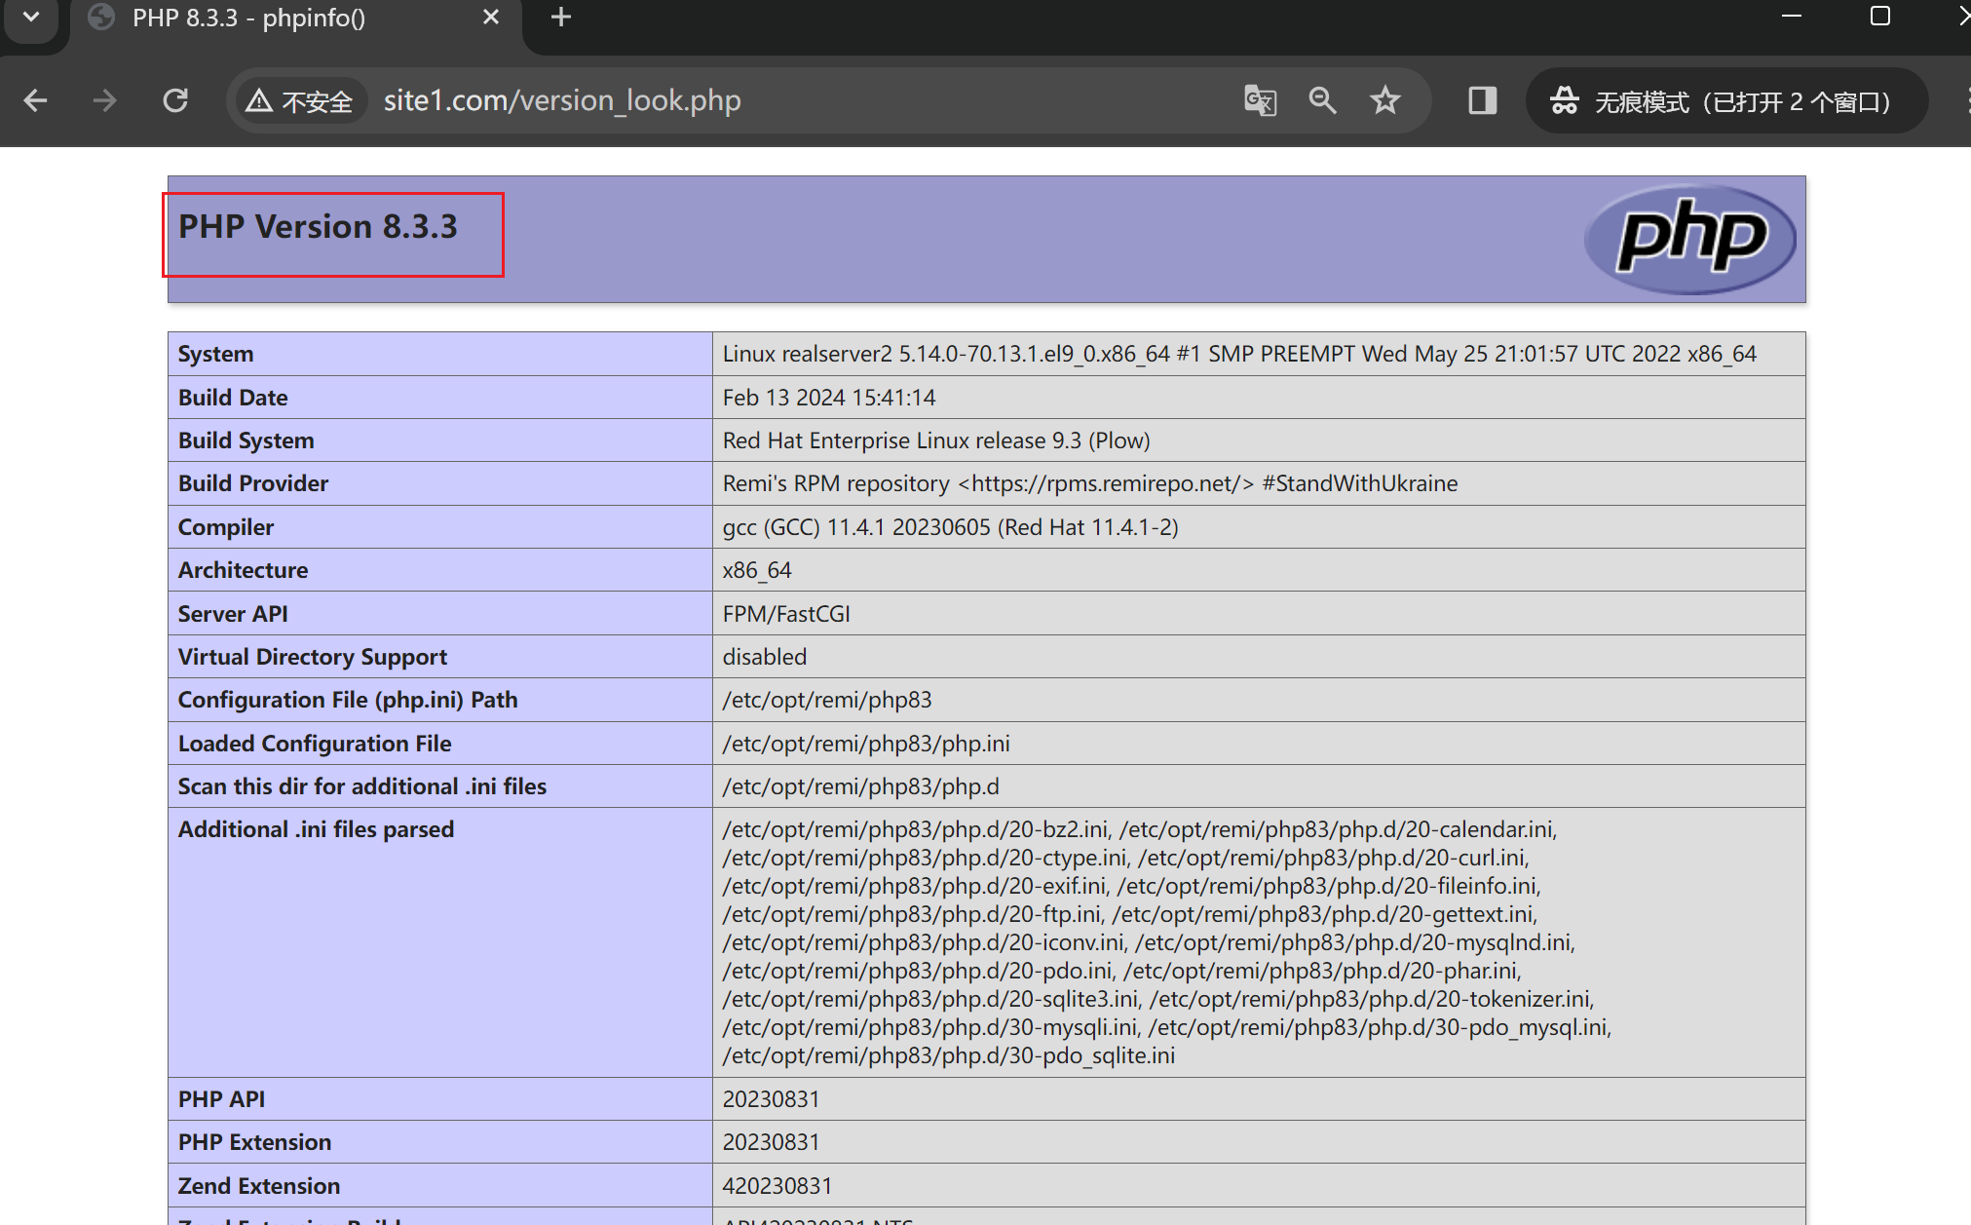The width and height of the screenshot is (1971, 1225).
Task: Click the Loaded Configuration File path value
Action: tap(865, 744)
